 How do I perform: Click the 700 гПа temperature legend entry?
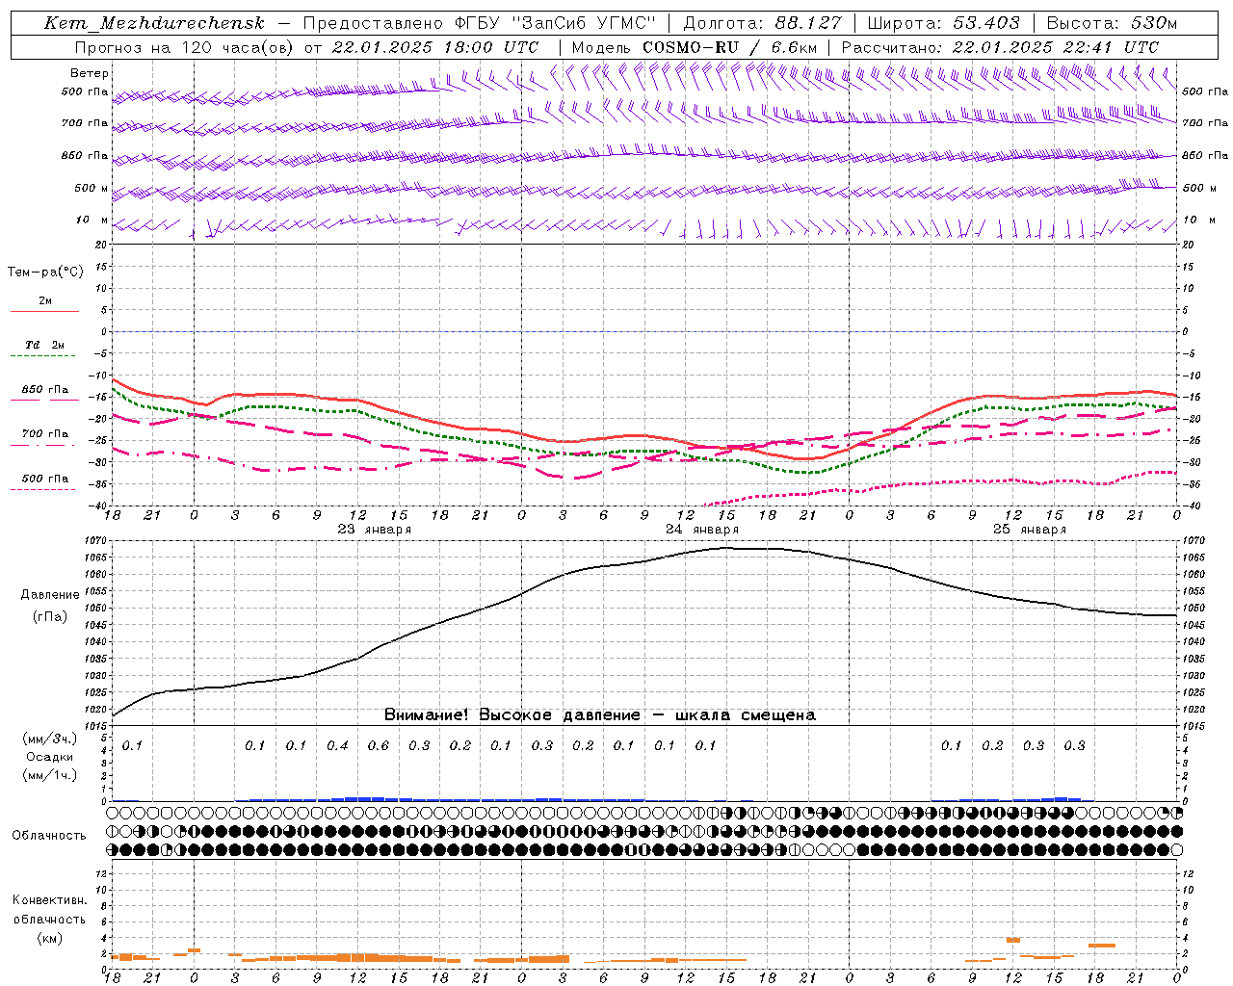(45, 434)
